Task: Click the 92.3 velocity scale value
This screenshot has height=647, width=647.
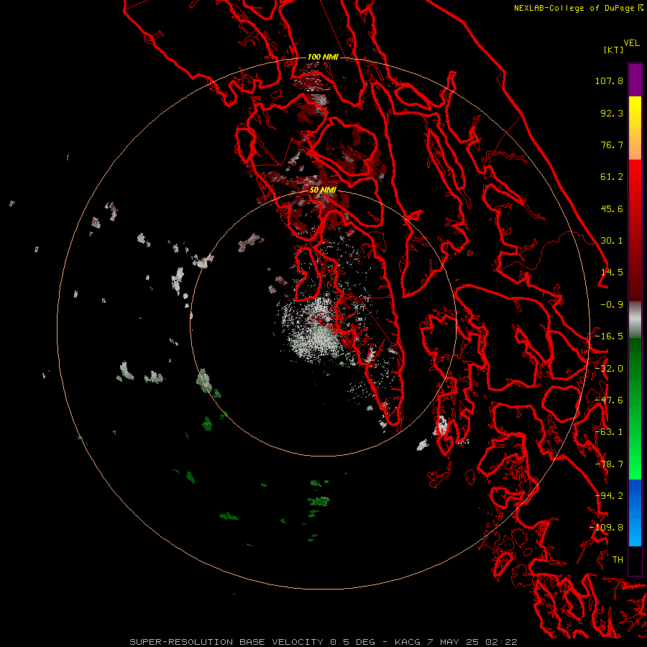Action: 612,113
